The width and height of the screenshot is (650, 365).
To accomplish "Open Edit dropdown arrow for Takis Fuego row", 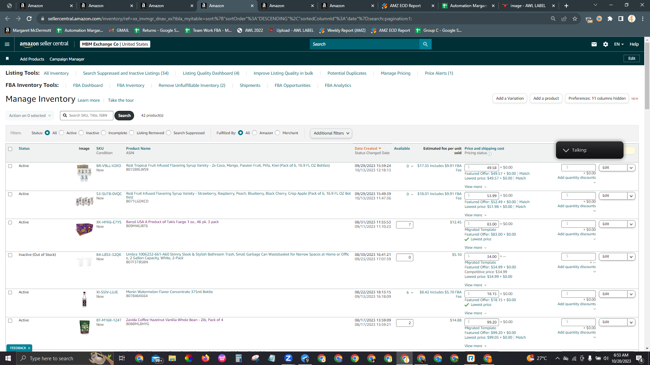I will point(631,224).
